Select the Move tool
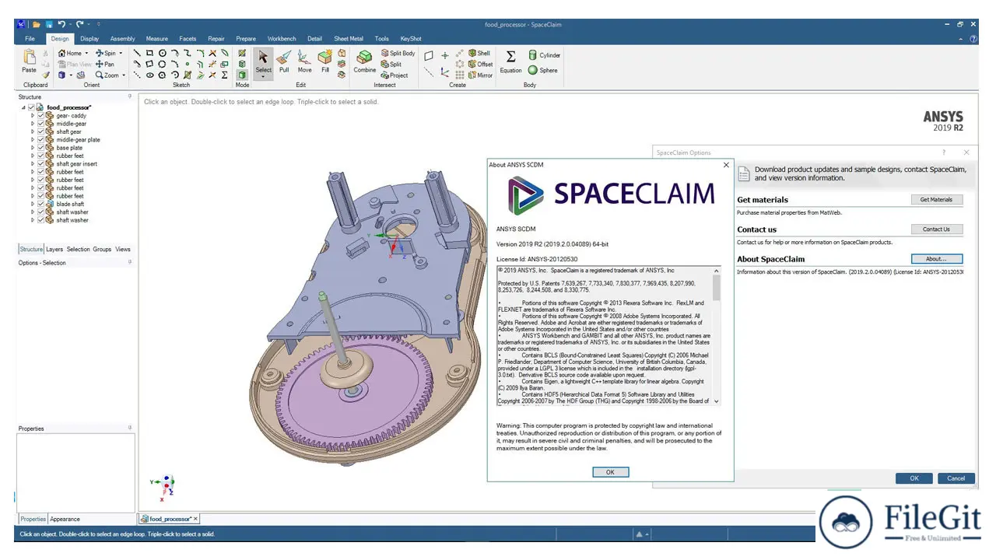Image resolution: width=996 pixels, height=560 pixels. (304, 61)
